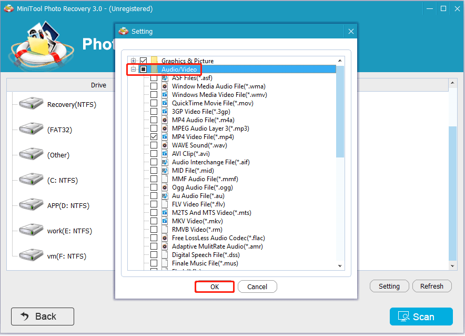Viewport: 465px width, 336px height.
Task: Select the Finale Music File(*.mus) row text
Action: 205,263
